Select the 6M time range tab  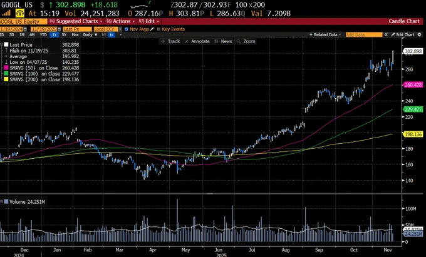point(32,34)
